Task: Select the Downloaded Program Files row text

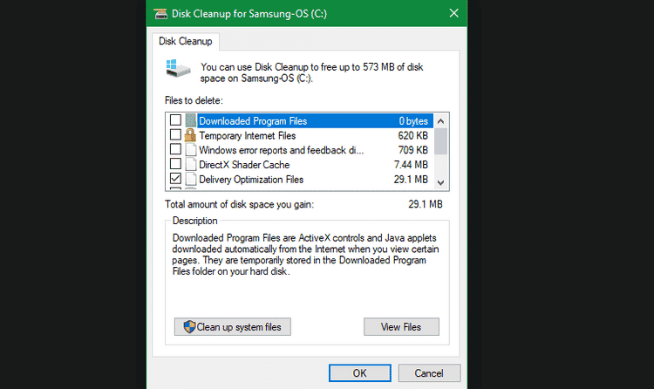Action: point(253,121)
